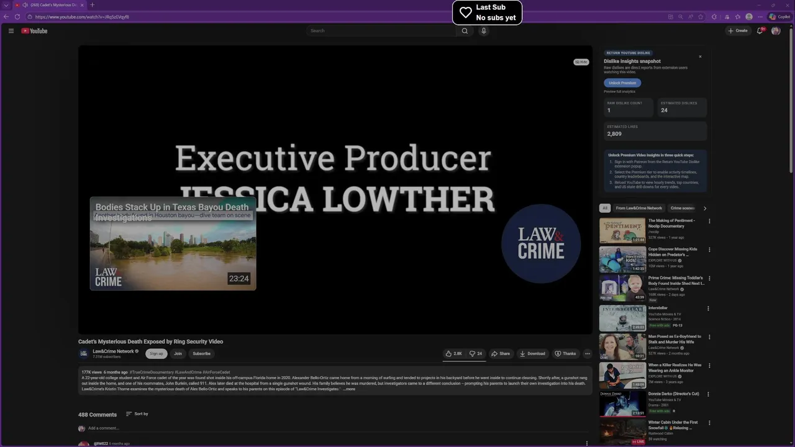This screenshot has width=795, height=447.
Task: Go back with the browser back arrow
Action: [x=6, y=17]
